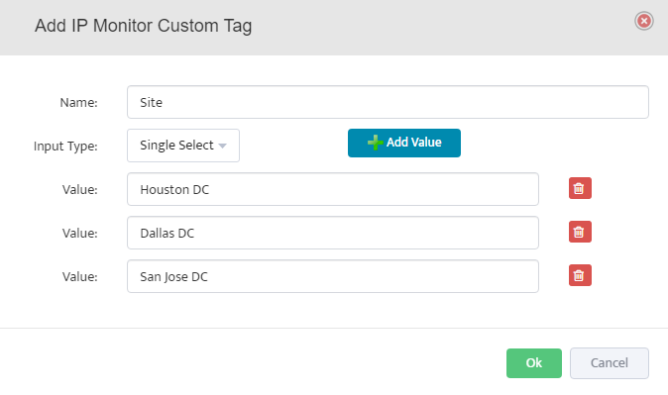Viewport: 668px width, 395px height.
Task: Edit the San Jose DC value field
Action: [x=333, y=276]
